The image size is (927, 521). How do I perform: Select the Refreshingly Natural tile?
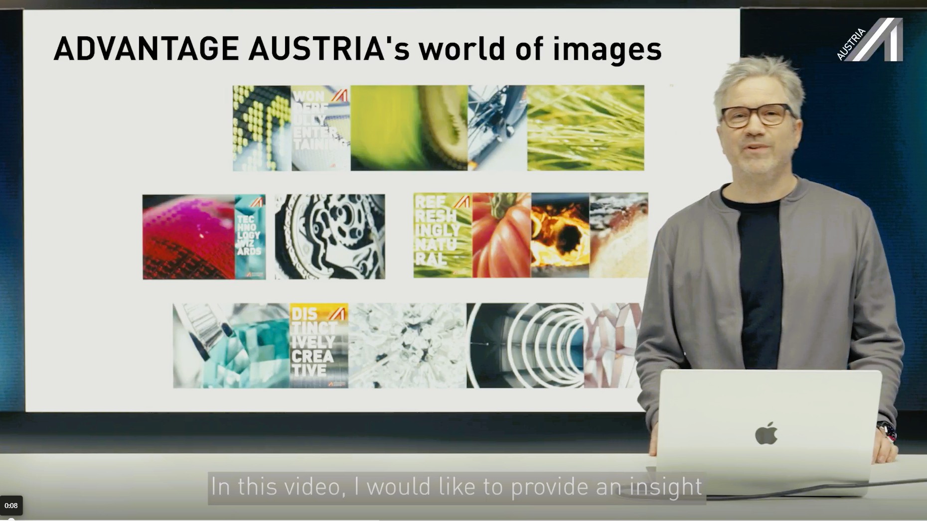tap(442, 236)
